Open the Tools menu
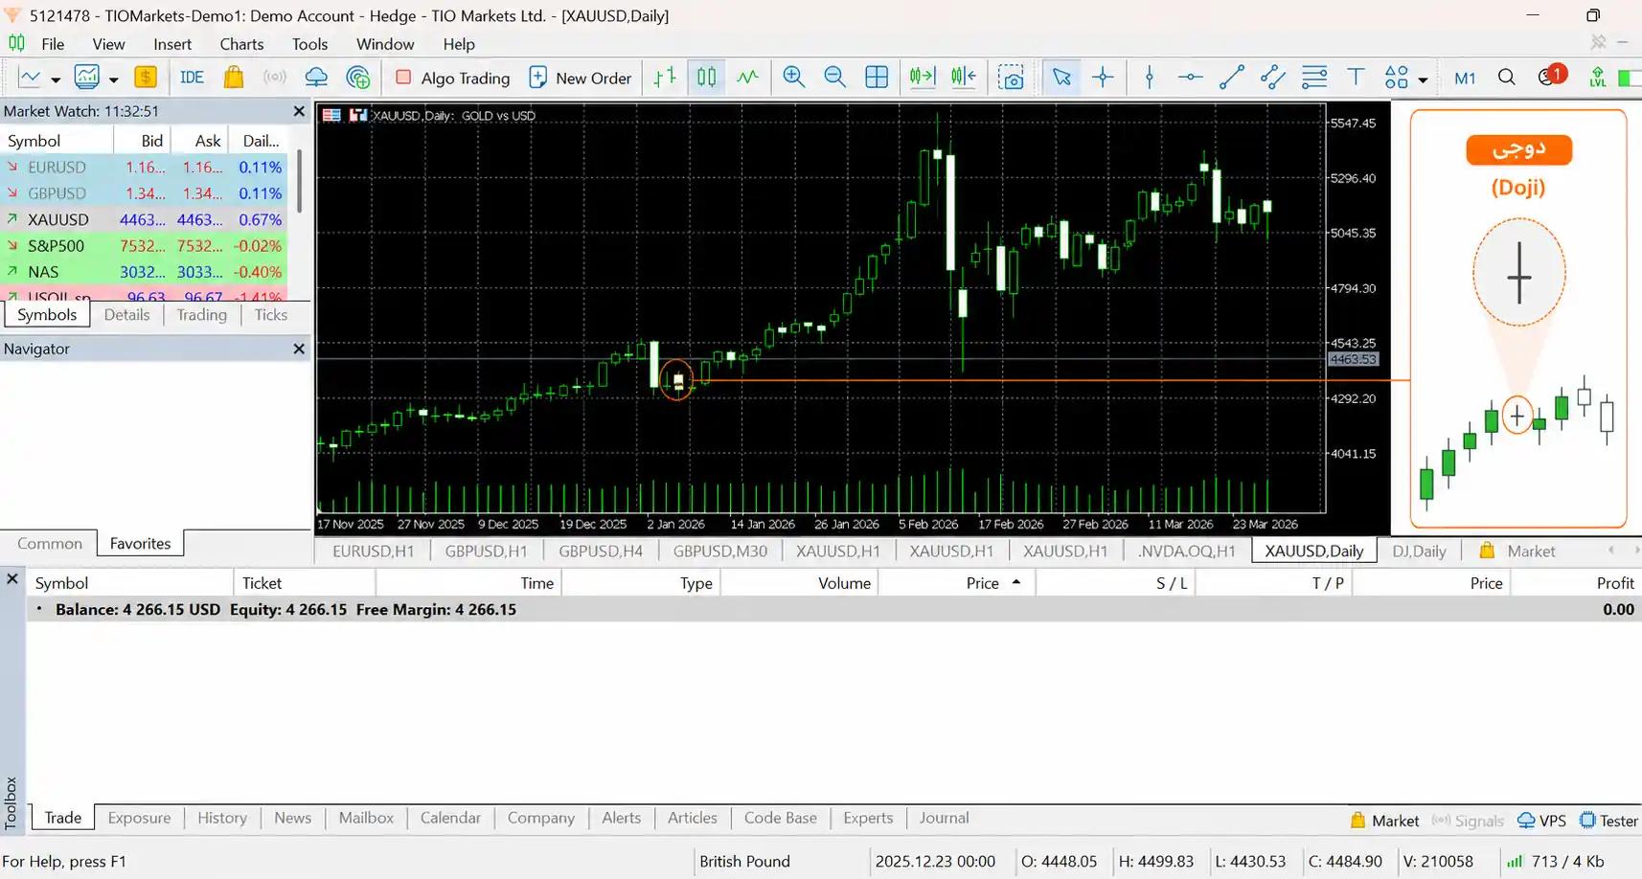Image resolution: width=1642 pixels, height=879 pixels. [309, 44]
